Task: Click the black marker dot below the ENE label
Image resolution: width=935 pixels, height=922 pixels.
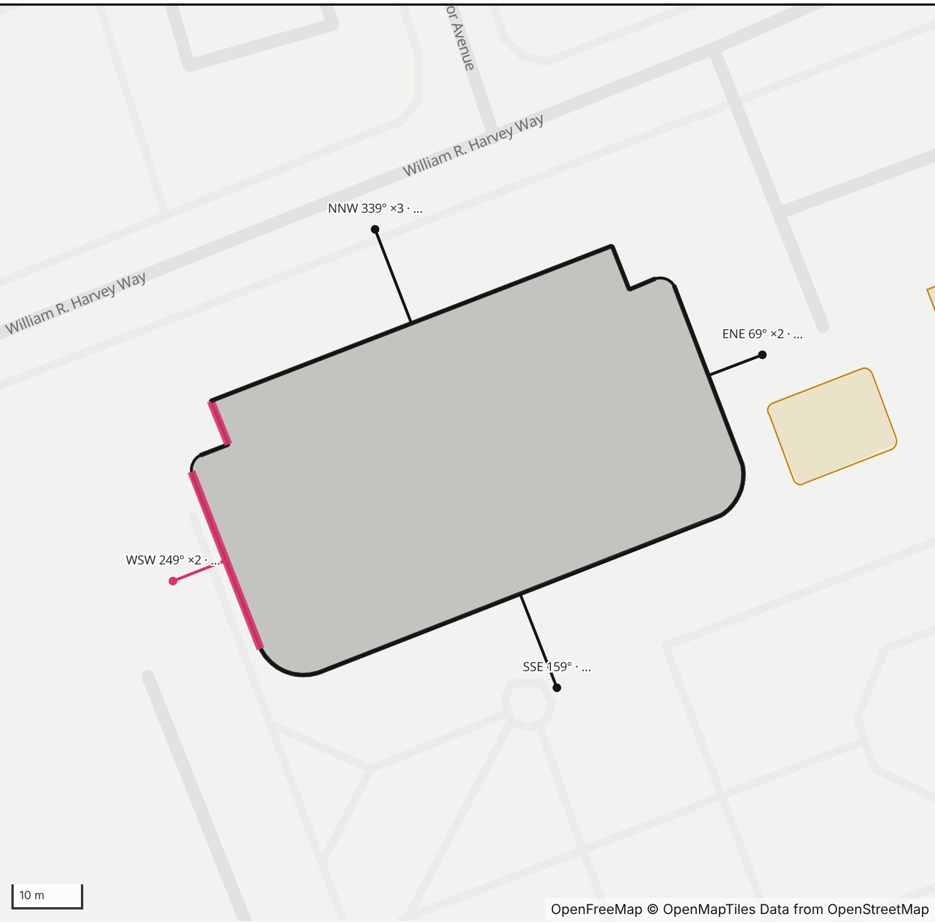Action: tap(762, 355)
